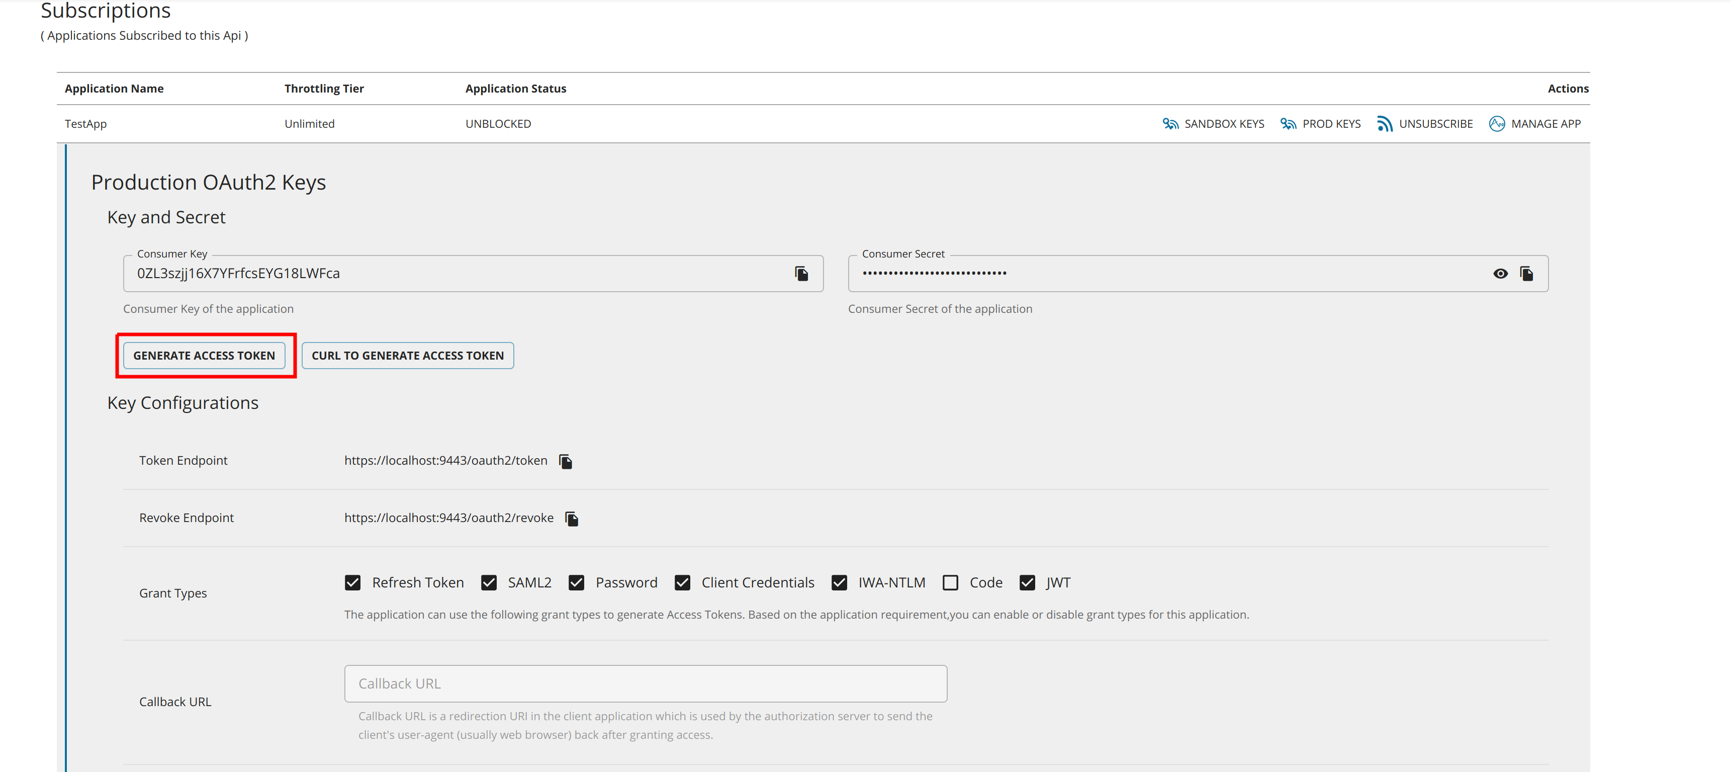Image resolution: width=1731 pixels, height=772 pixels.
Task: Enable the Code grant type
Action: pyautogui.click(x=950, y=582)
